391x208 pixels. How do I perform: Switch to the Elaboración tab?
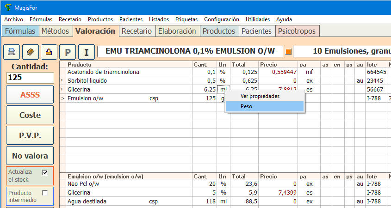tap(177, 31)
